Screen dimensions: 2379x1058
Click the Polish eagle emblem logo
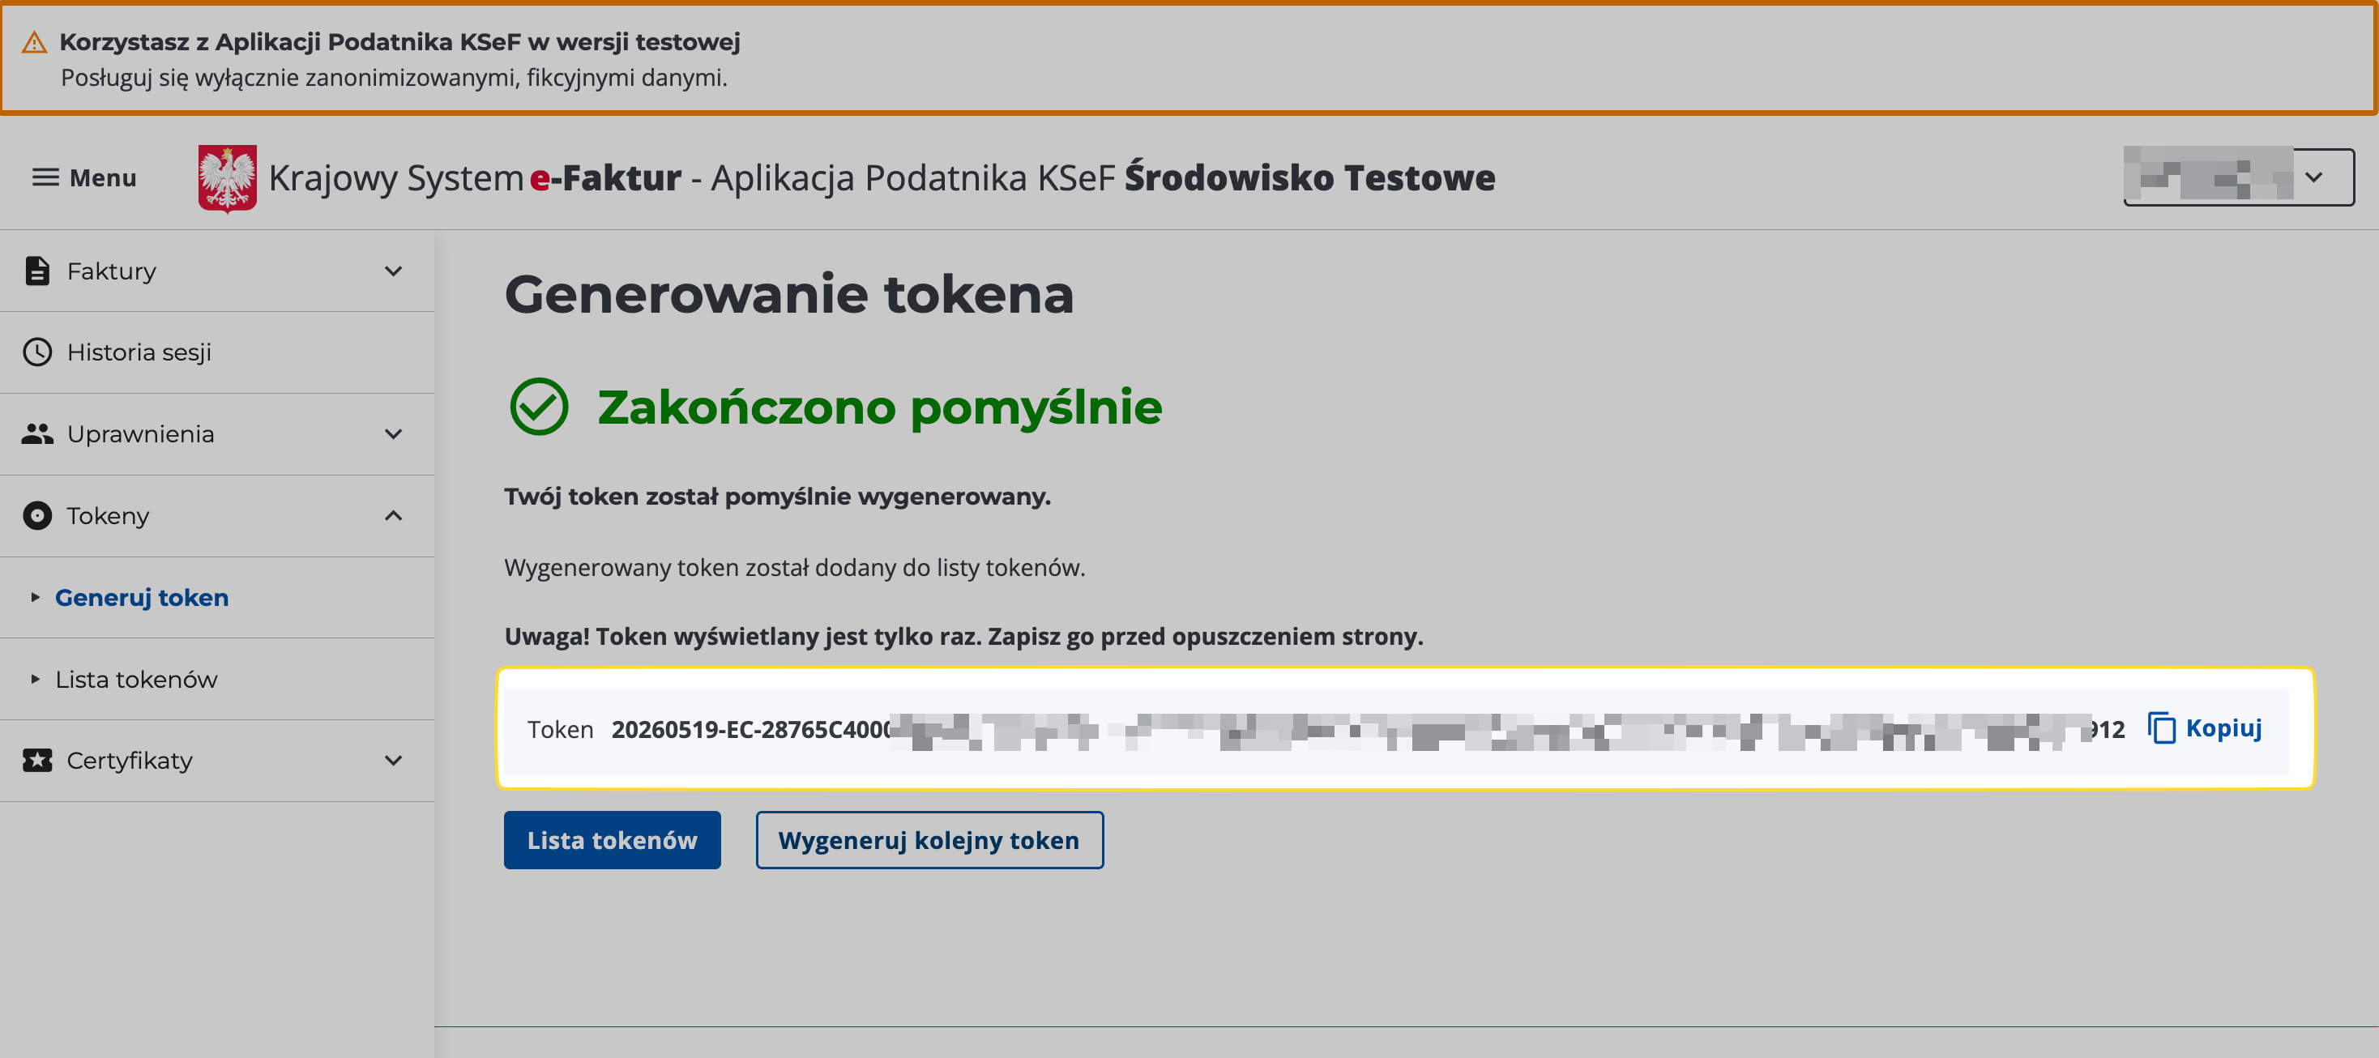pos(227,178)
